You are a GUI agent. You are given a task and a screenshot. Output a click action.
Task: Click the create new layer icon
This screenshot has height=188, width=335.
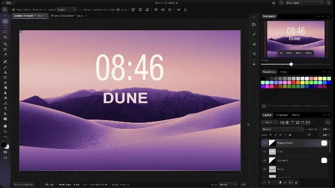click(x=291, y=182)
